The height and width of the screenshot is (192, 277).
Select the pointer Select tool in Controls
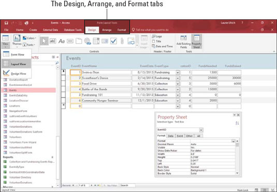(44, 41)
